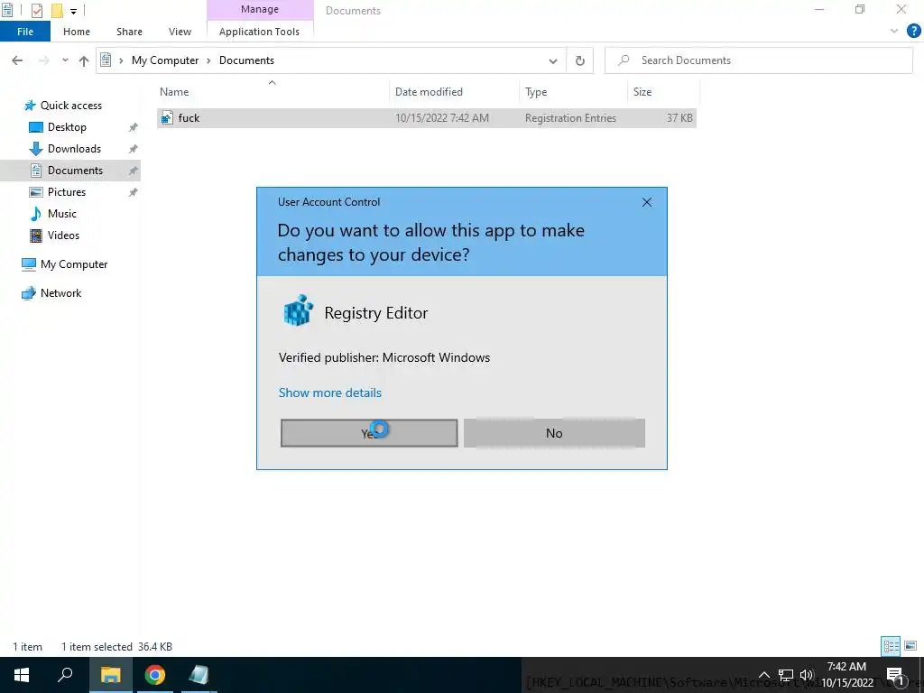Open Explorer help question mark icon
The width and height of the screenshot is (924, 693).
pyautogui.click(x=913, y=32)
